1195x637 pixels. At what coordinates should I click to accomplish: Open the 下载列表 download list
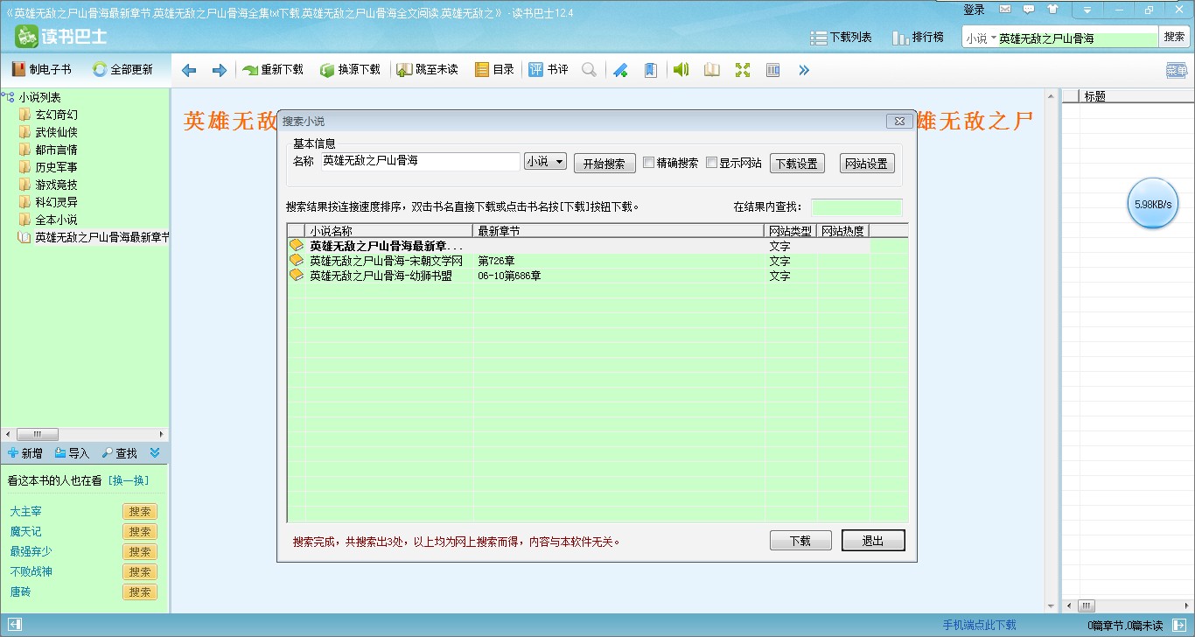pyautogui.click(x=841, y=38)
